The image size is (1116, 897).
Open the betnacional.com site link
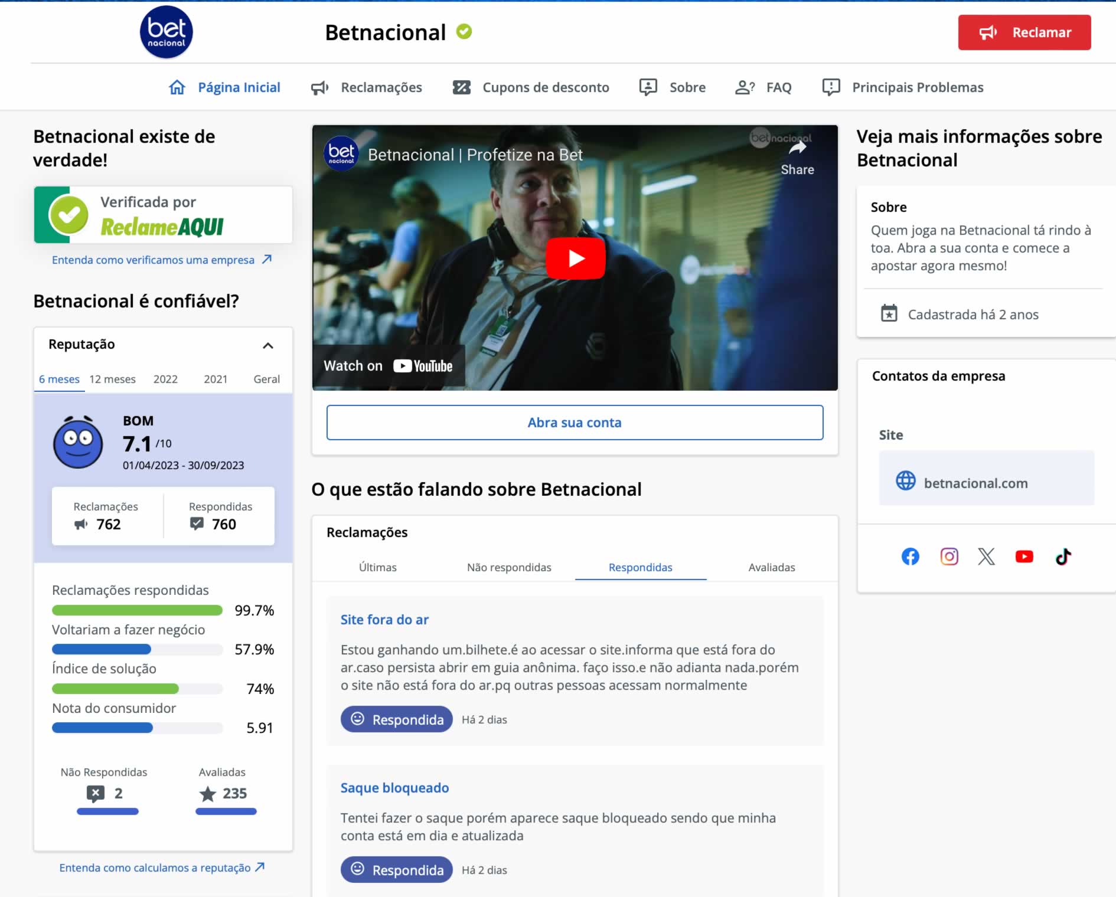pyautogui.click(x=986, y=478)
